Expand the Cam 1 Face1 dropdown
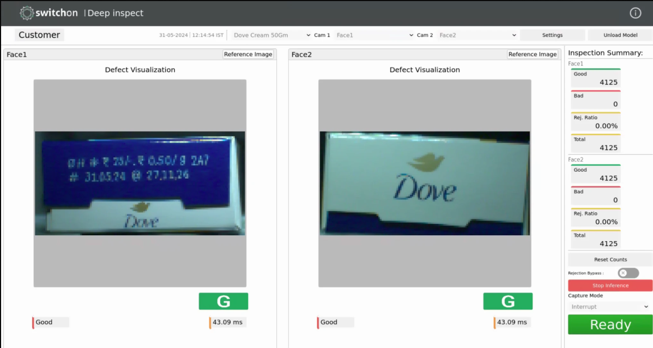This screenshot has height=348, width=653. (375, 35)
